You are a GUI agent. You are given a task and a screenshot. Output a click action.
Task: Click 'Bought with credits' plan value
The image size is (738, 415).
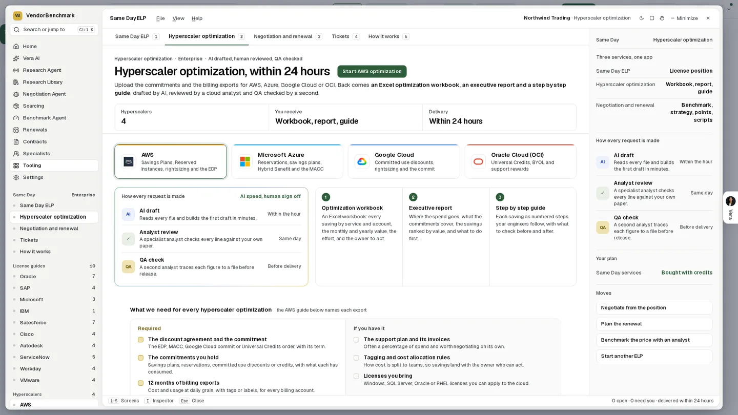tap(687, 273)
